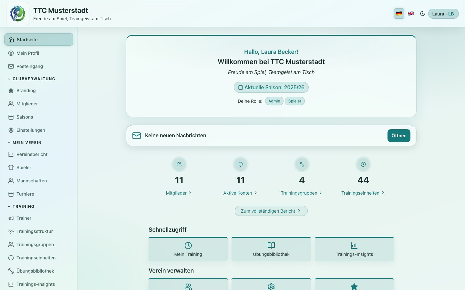Click the Spieler jersey icon in sidebar
The image size is (465, 290).
(x=11, y=168)
